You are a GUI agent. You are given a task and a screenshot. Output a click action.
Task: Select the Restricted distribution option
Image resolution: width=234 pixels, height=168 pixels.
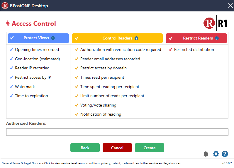tap(194, 49)
